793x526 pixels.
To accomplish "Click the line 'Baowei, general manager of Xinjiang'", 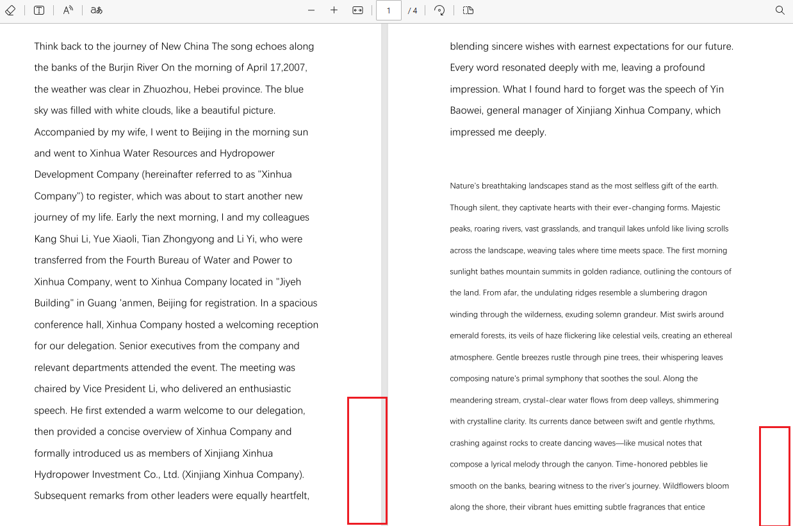I will [x=585, y=110].
